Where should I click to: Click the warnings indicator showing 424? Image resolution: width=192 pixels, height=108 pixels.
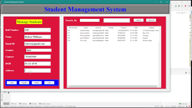click(178, 13)
